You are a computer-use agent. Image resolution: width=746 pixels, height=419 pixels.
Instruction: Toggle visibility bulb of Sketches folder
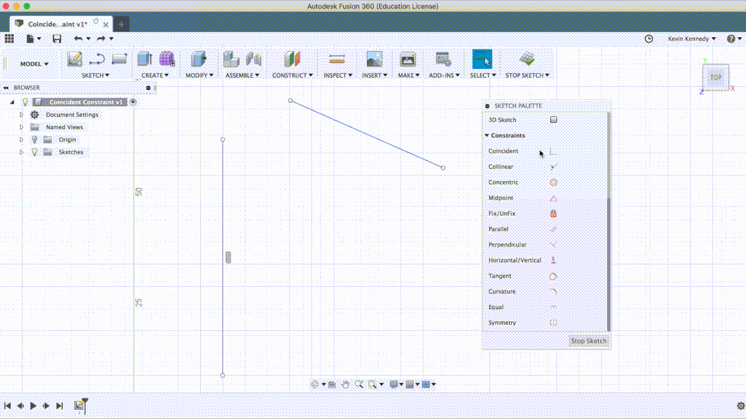[34, 152]
